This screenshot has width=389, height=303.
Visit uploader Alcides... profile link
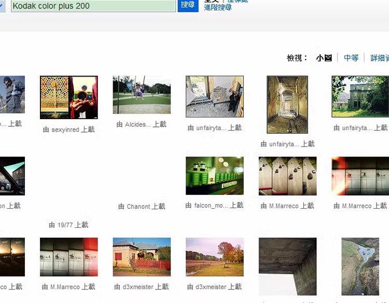[x=137, y=124]
